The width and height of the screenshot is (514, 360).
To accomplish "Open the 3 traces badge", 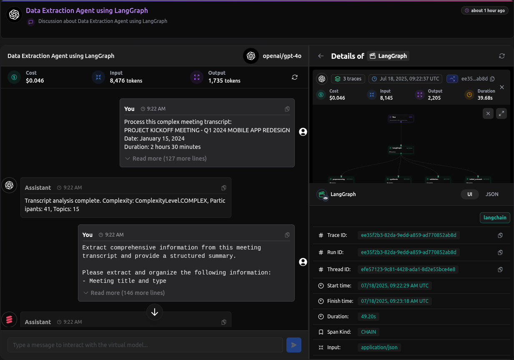I will (x=348, y=79).
